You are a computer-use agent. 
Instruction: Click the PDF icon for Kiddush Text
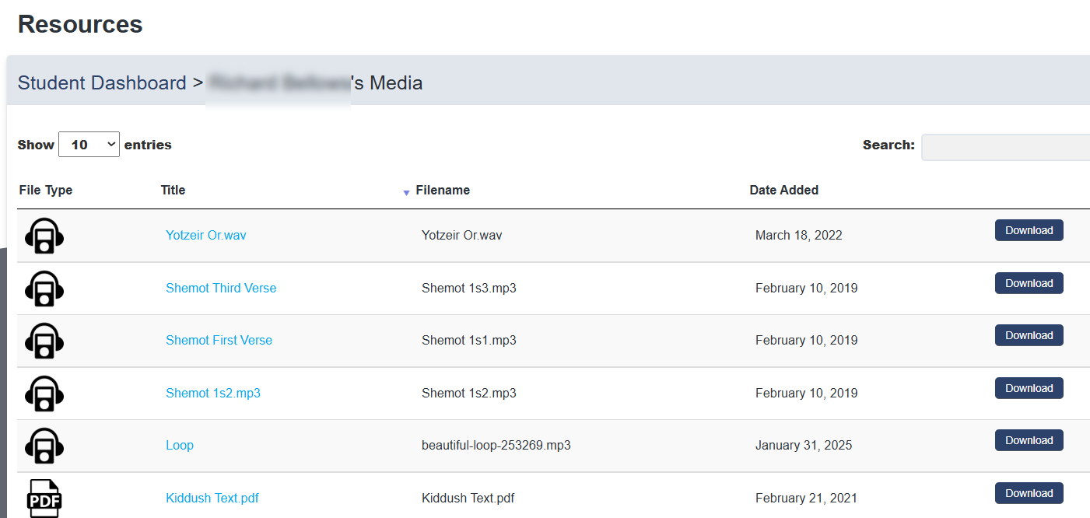tap(44, 498)
